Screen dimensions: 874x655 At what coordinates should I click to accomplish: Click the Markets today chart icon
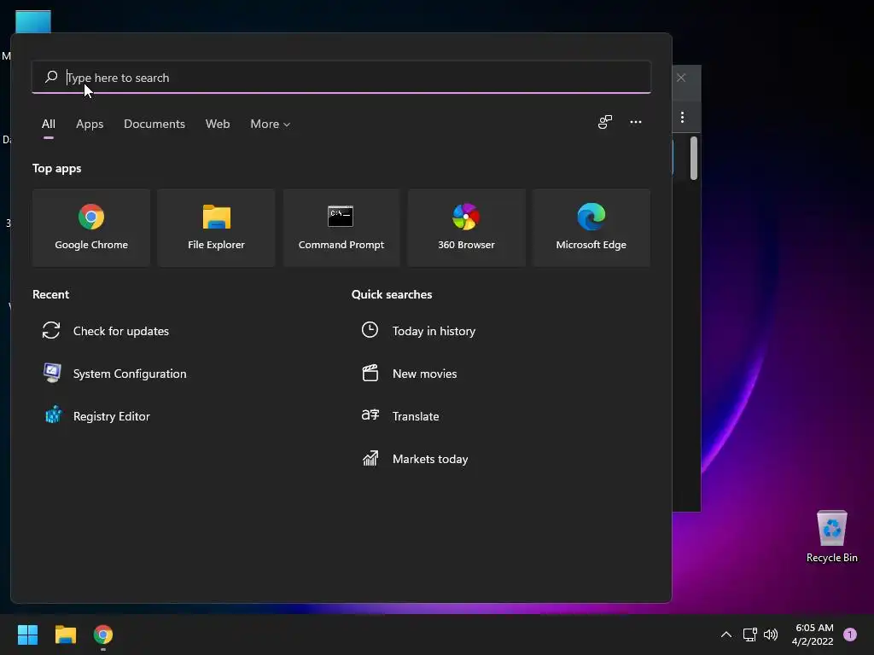370,458
